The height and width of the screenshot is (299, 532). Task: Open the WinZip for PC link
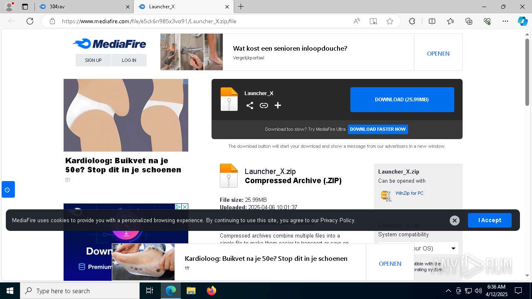point(409,193)
